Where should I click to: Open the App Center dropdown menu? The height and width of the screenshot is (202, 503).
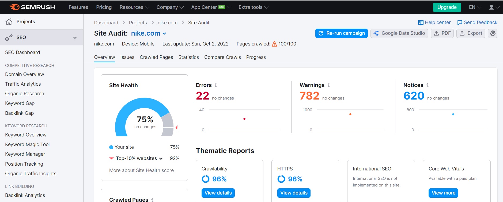[211, 7]
